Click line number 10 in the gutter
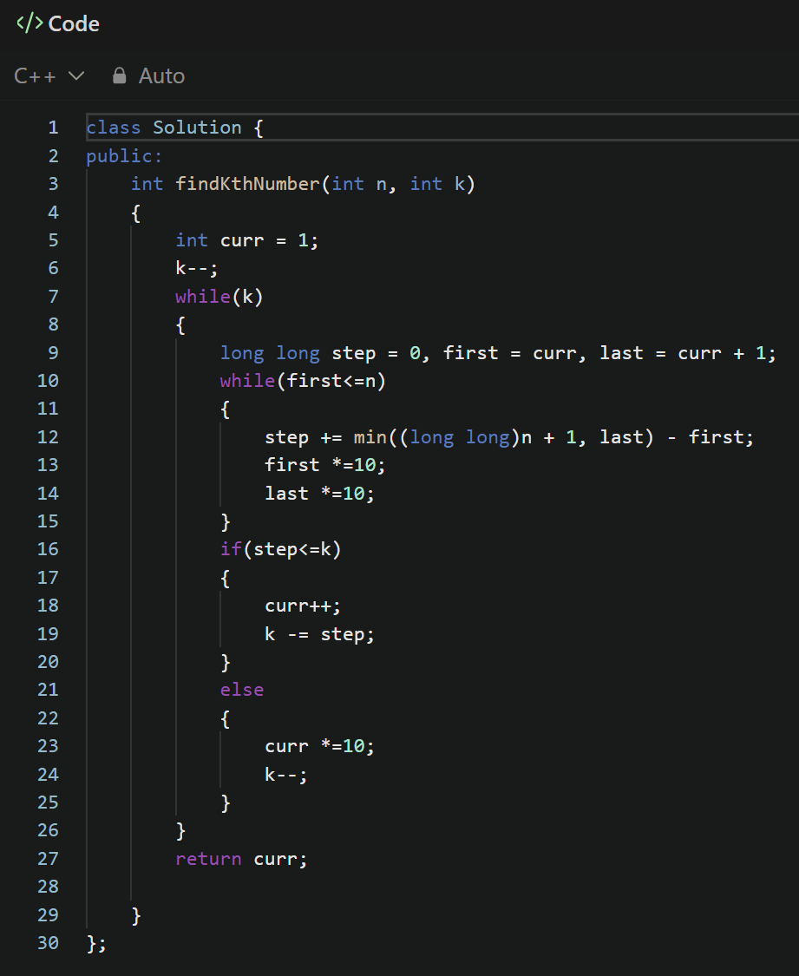799x976 pixels. (49, 381)
